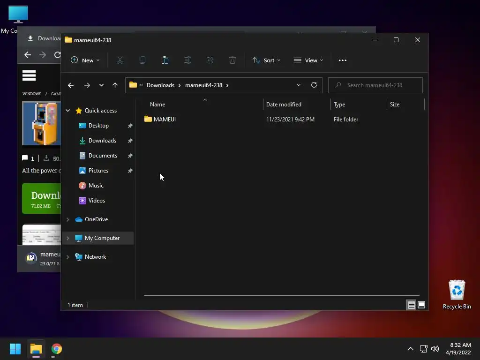The width and height of the screenshot is (480, 360).
Task: Open the volume tray icon
Action: tap(435, 349)
